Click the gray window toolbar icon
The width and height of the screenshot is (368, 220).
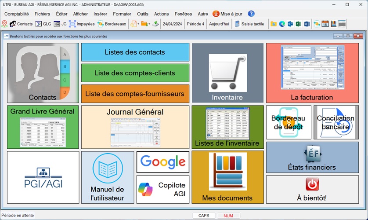tap(342, 24)
